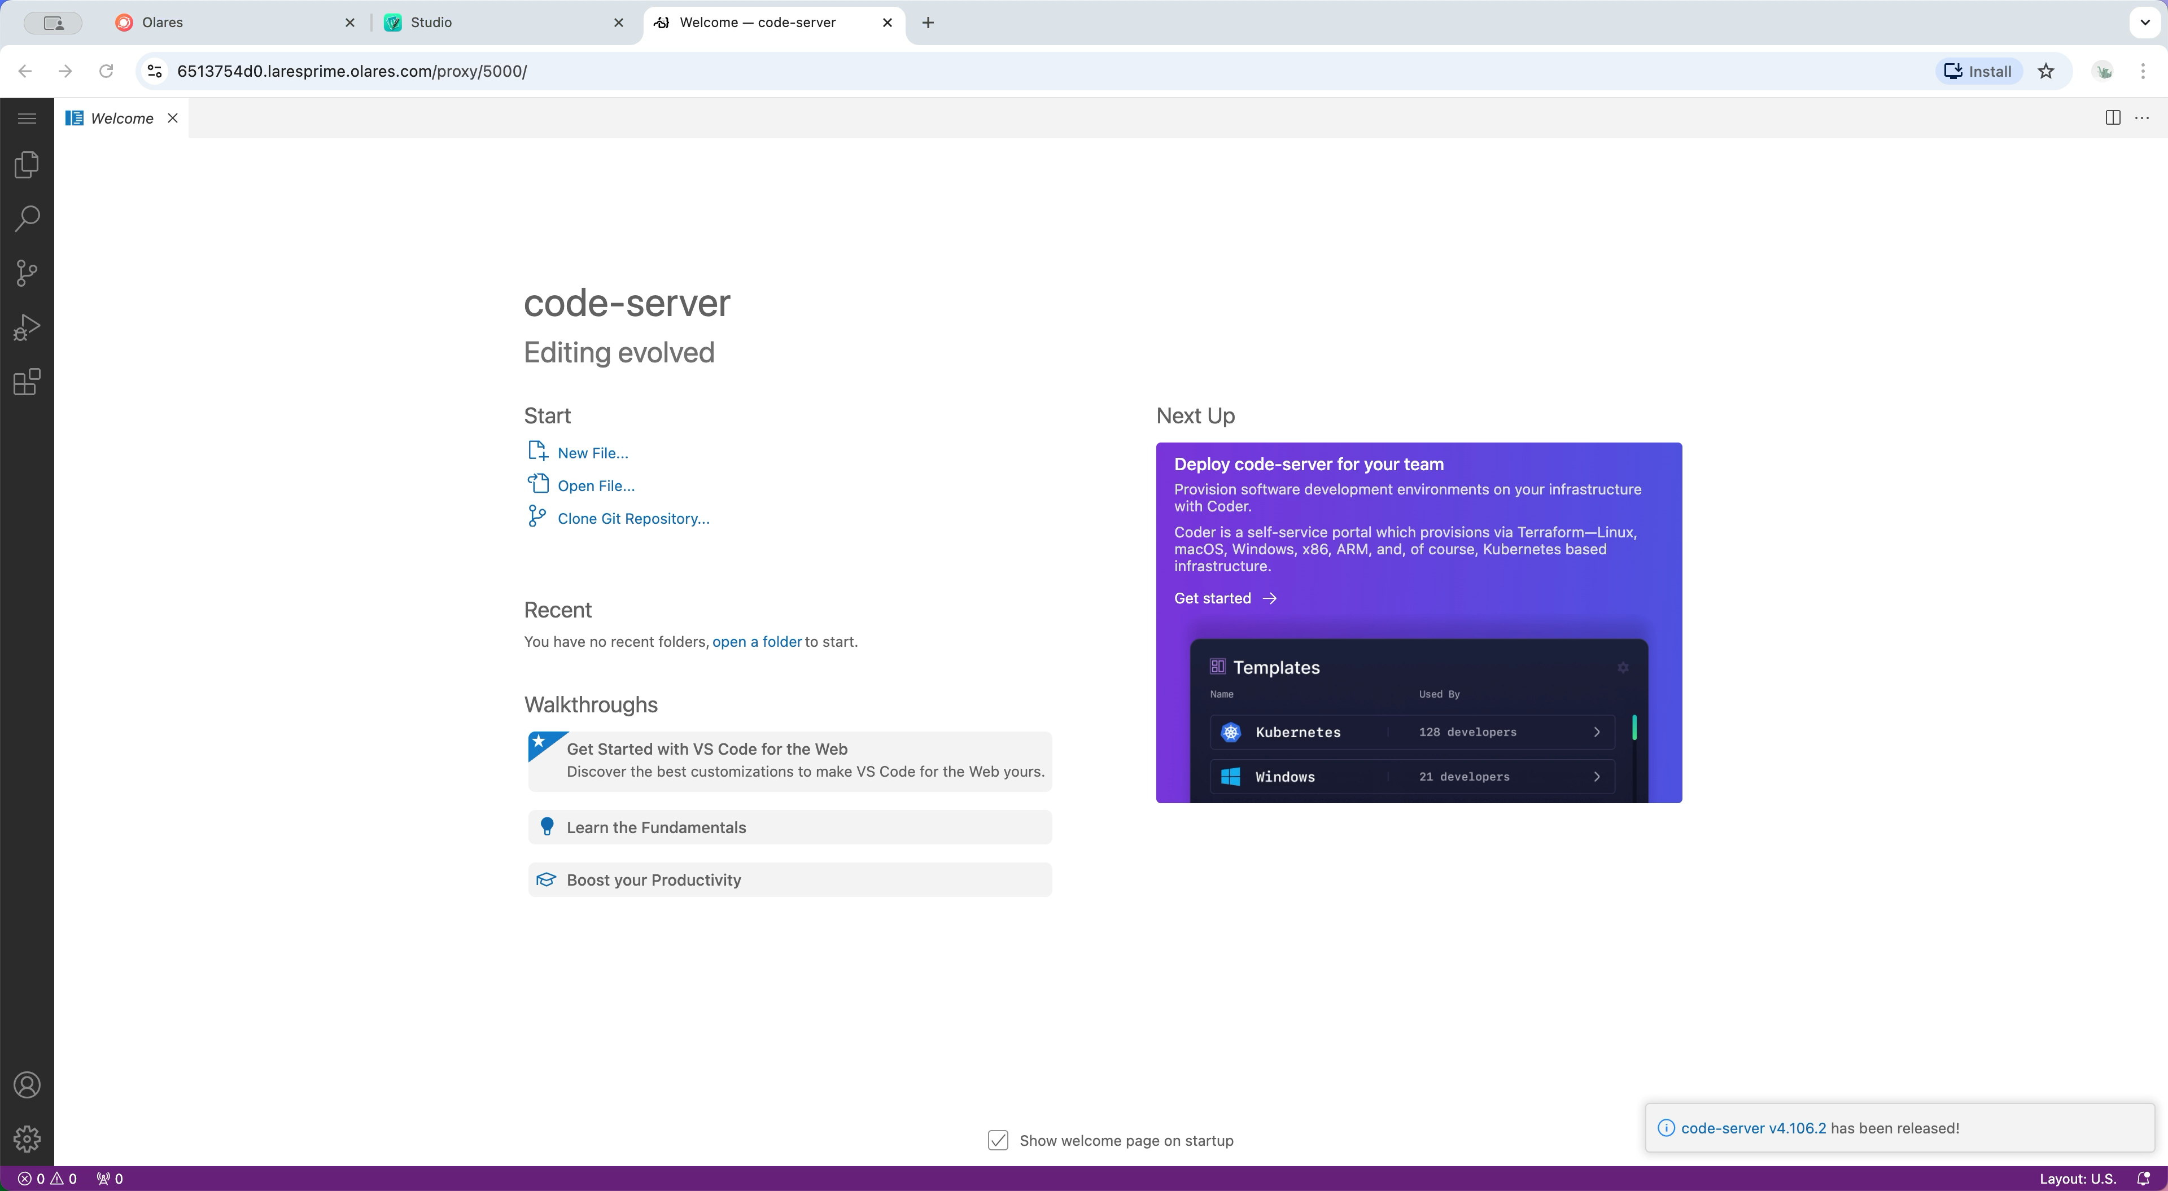Open the Explorer icon in activity bar
This screenshot has width=2168, height=1191.
[26, 165]
